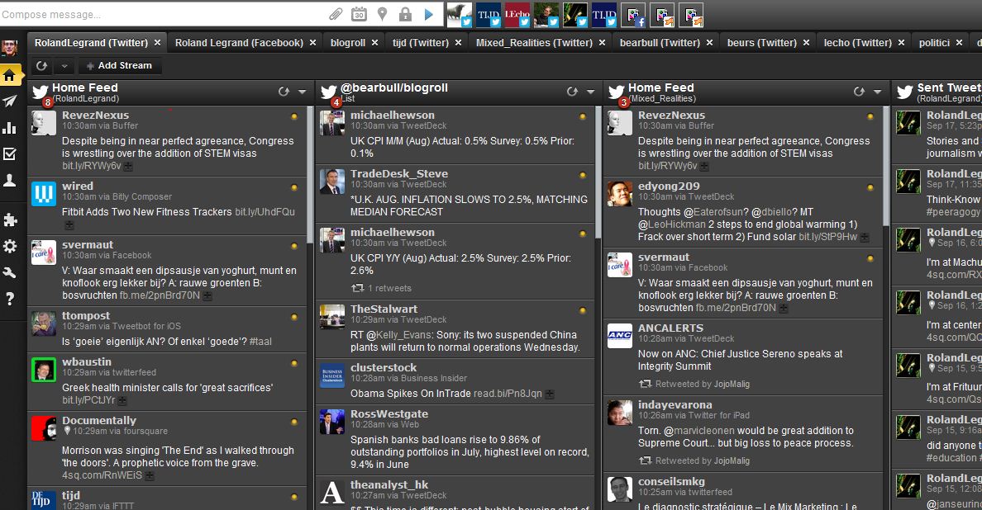
Task: Toggle the bull Twitter profile in profile picker
Action: point(459,15)
